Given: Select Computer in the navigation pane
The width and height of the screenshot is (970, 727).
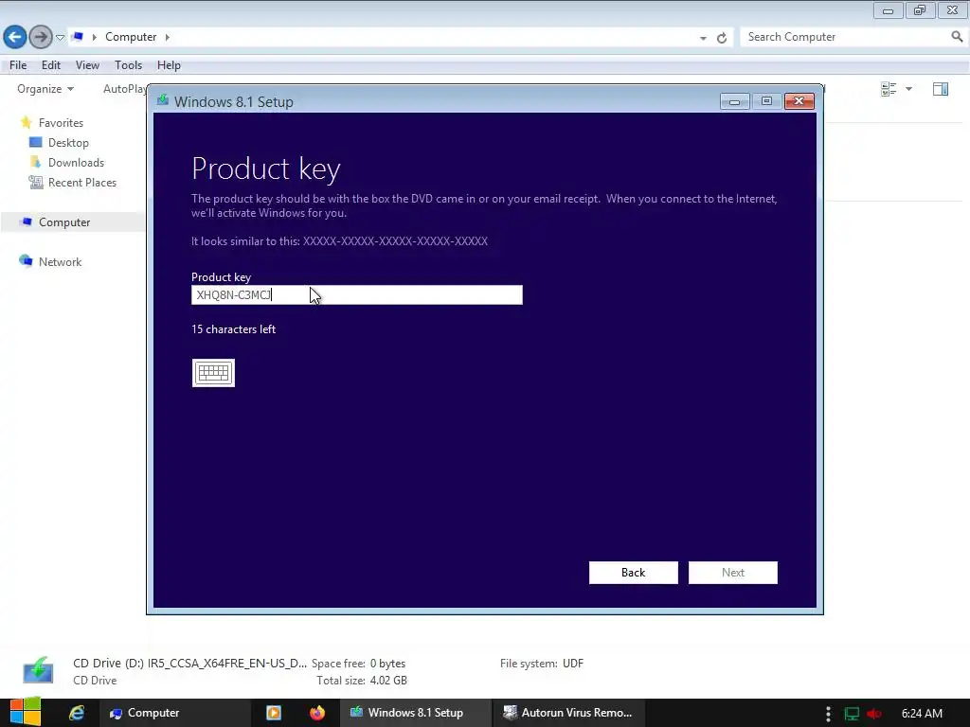Looking at the screenshot, I should (64, 222).
